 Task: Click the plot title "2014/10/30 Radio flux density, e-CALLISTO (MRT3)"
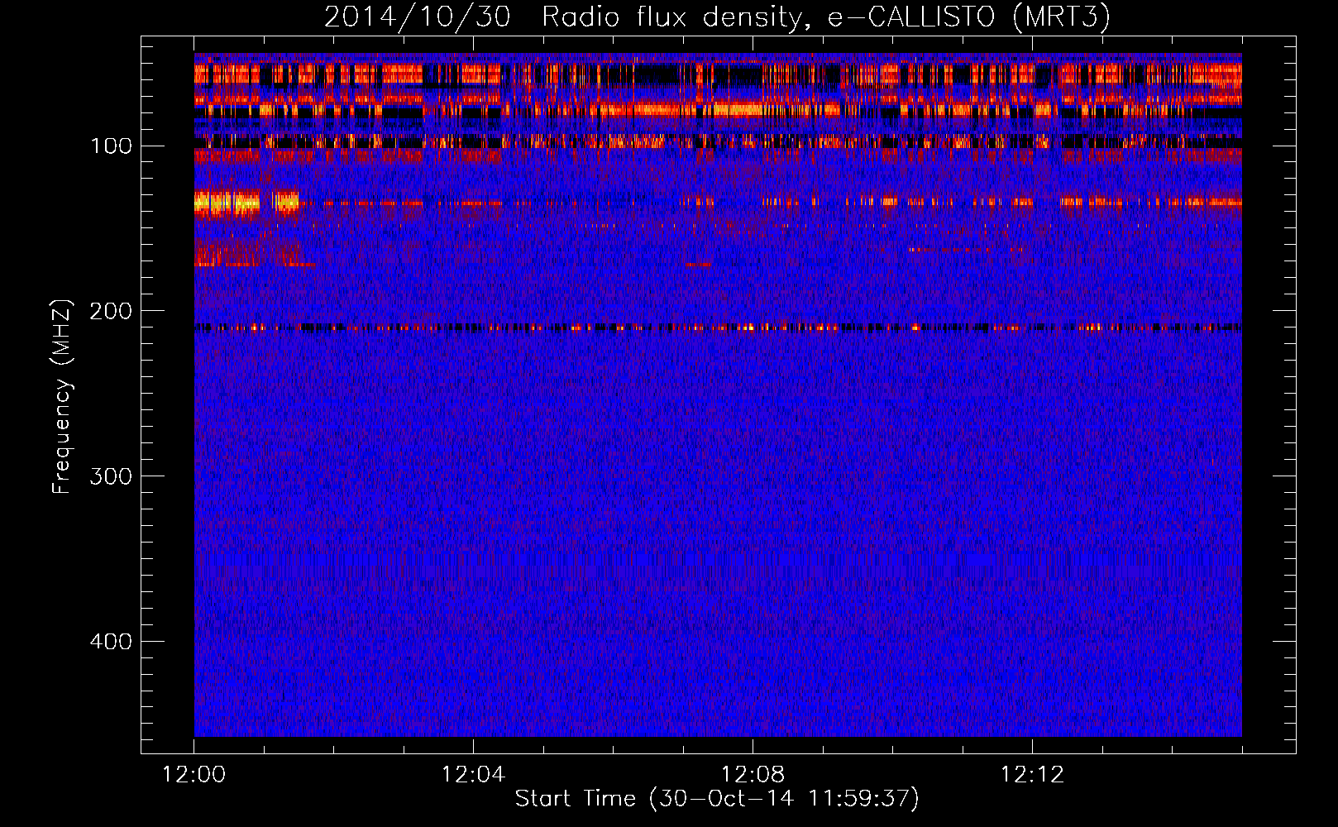coord(717,17)
